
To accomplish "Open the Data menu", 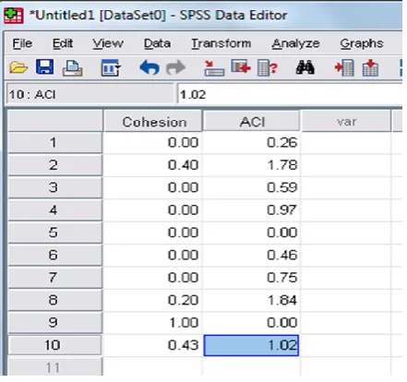I will (157, 43).
